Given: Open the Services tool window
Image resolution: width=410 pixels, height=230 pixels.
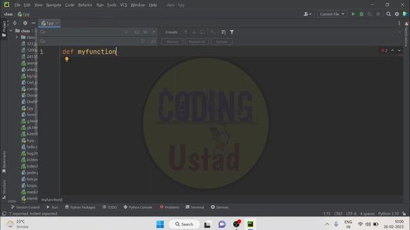Looking at the screenshot, I should click(x=220, y=207).
